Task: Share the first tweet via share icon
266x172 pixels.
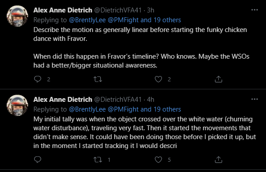Action: click(x=218, y=79)
